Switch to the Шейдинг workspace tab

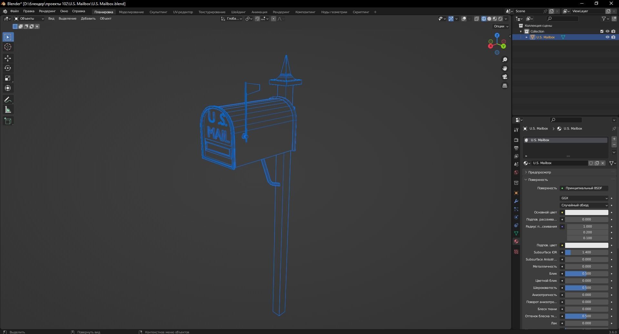coord(238,12)
